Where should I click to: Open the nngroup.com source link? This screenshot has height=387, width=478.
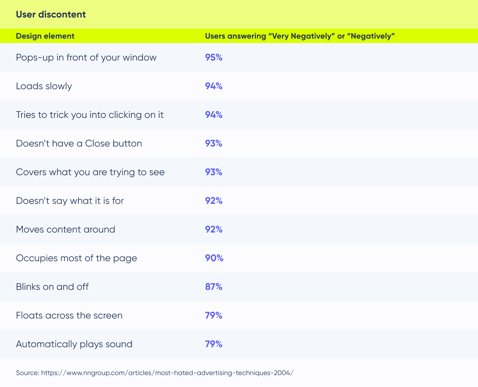point(167,373)
